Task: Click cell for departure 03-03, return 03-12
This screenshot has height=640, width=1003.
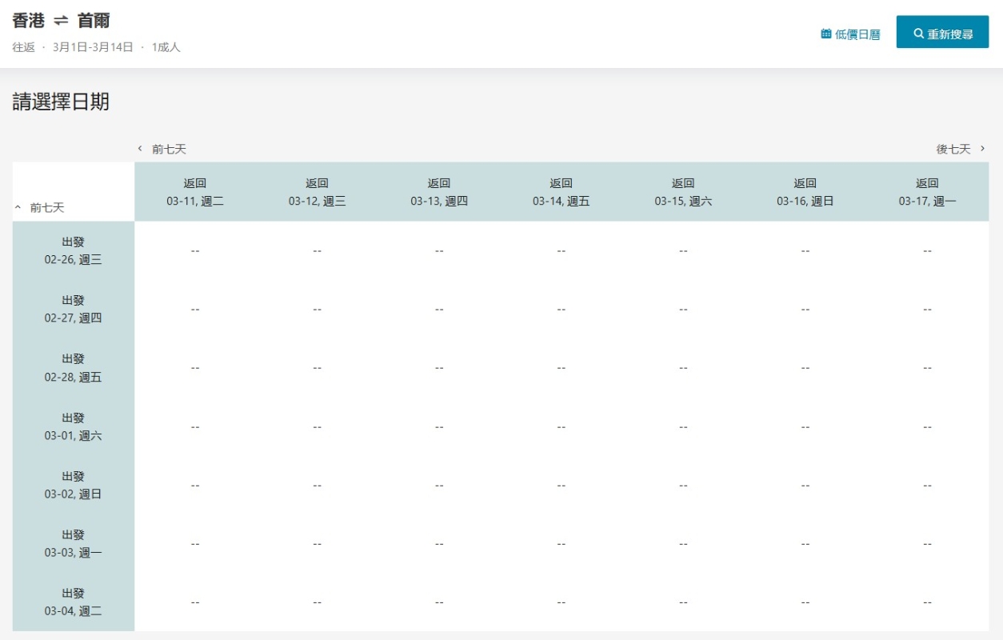Action: point(318,544)
